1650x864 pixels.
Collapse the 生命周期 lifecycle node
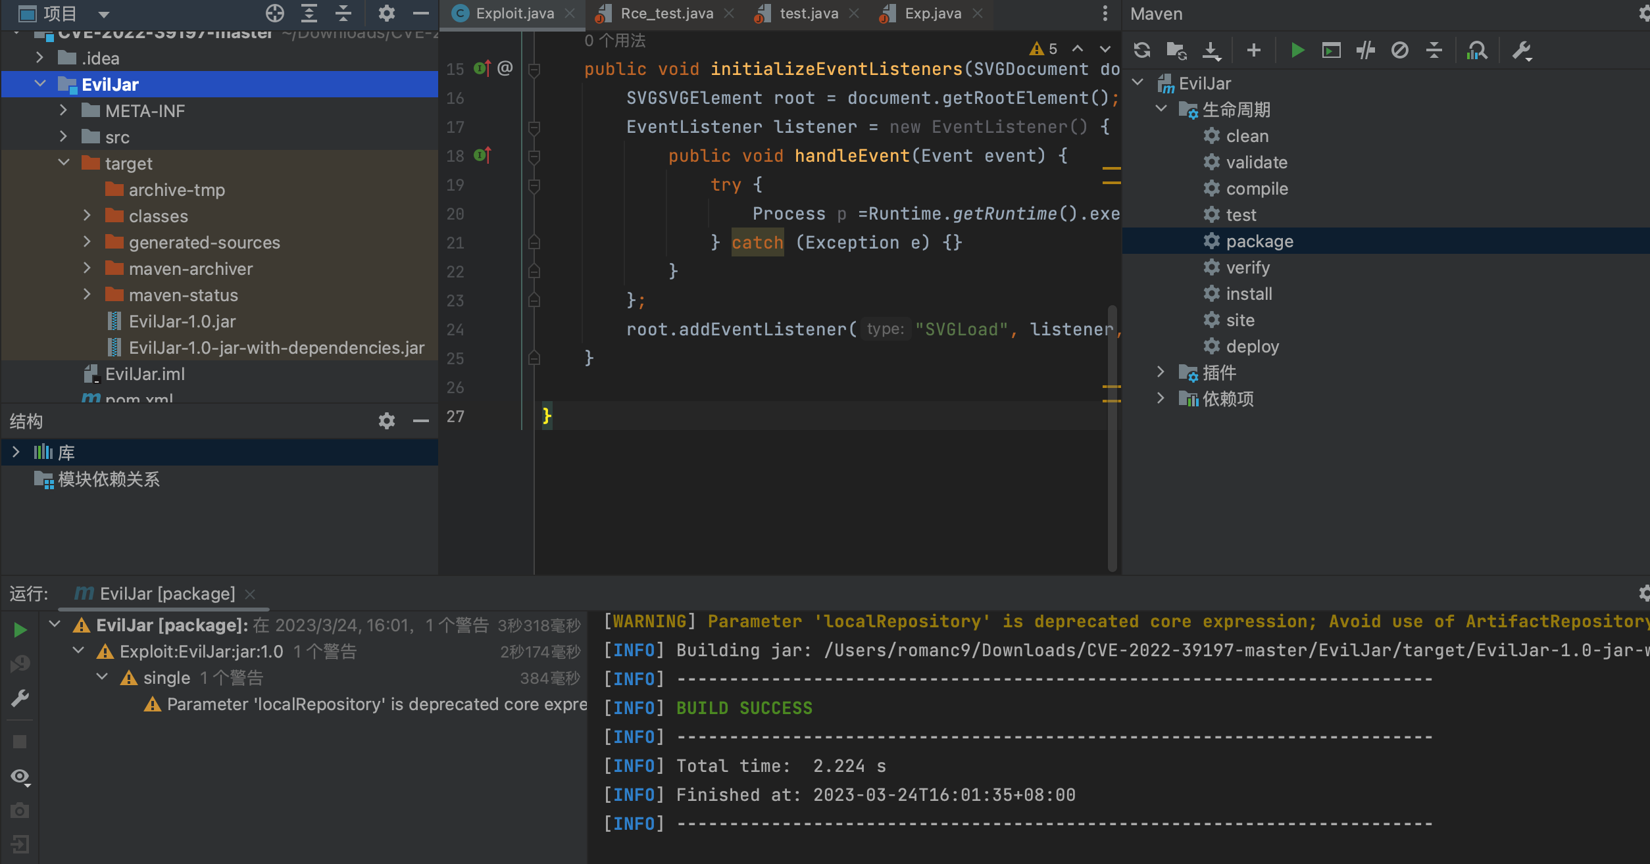[x=1161, y=109]
